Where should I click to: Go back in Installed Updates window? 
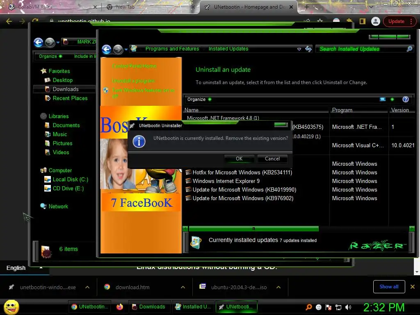click(x=107, y=49)
